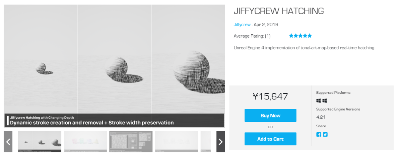Select the fourth mostly white thumbnail

click(176, 141)
